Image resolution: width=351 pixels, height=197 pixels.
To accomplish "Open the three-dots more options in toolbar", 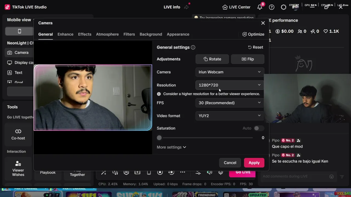I will click(x=182, y=172).
